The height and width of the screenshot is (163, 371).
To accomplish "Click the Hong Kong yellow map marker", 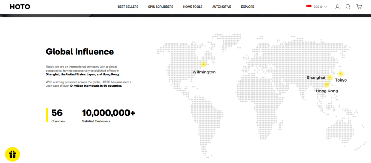I will (327, 85).
